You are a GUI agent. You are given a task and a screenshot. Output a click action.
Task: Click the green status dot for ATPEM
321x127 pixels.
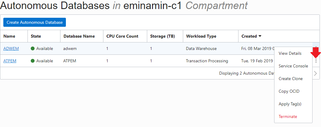pos(33,61)
